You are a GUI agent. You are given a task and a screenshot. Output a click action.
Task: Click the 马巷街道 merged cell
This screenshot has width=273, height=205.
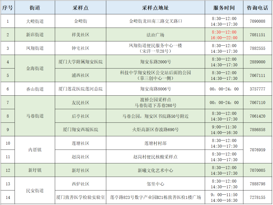point(35,116)
